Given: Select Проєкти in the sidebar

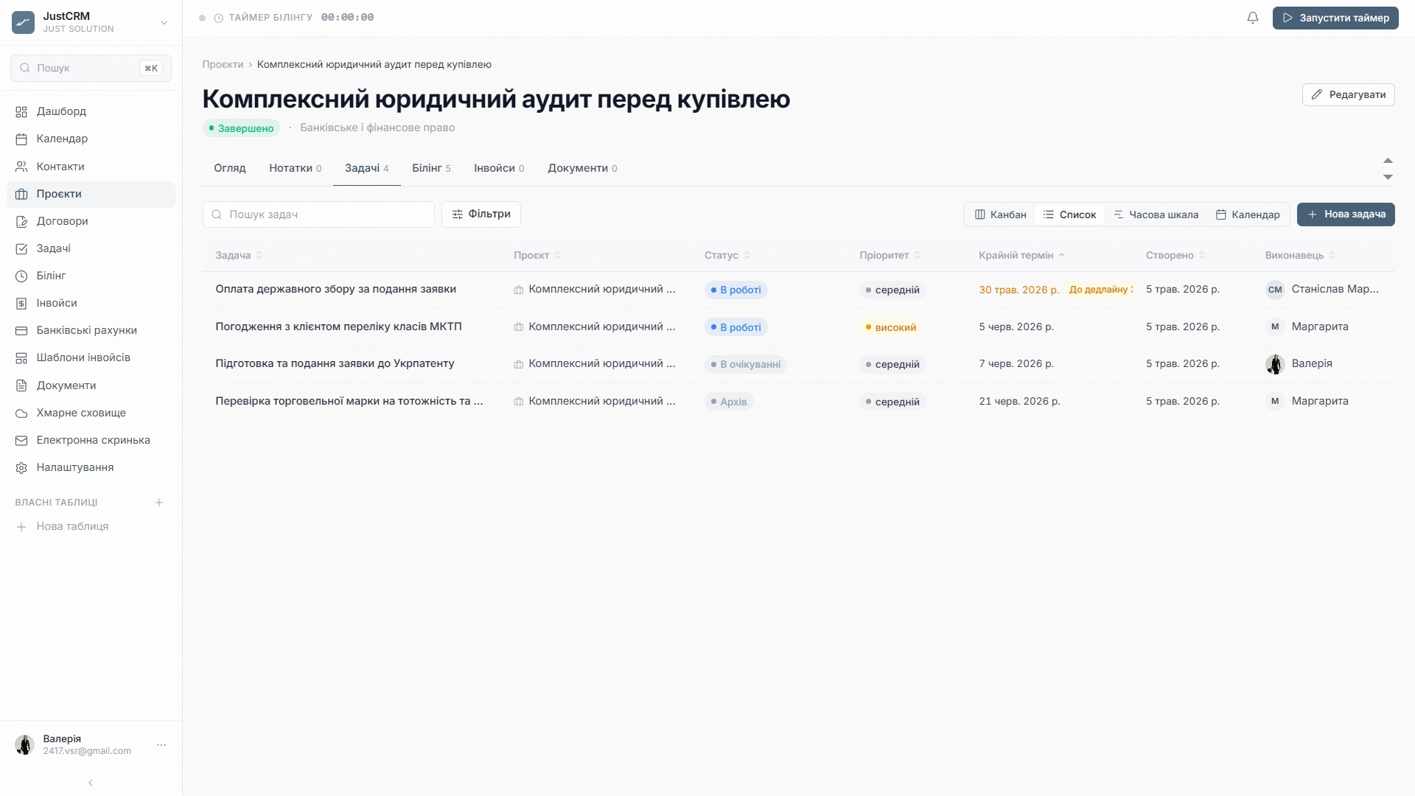Looking at the screenshot, I should tap(91, 194).
